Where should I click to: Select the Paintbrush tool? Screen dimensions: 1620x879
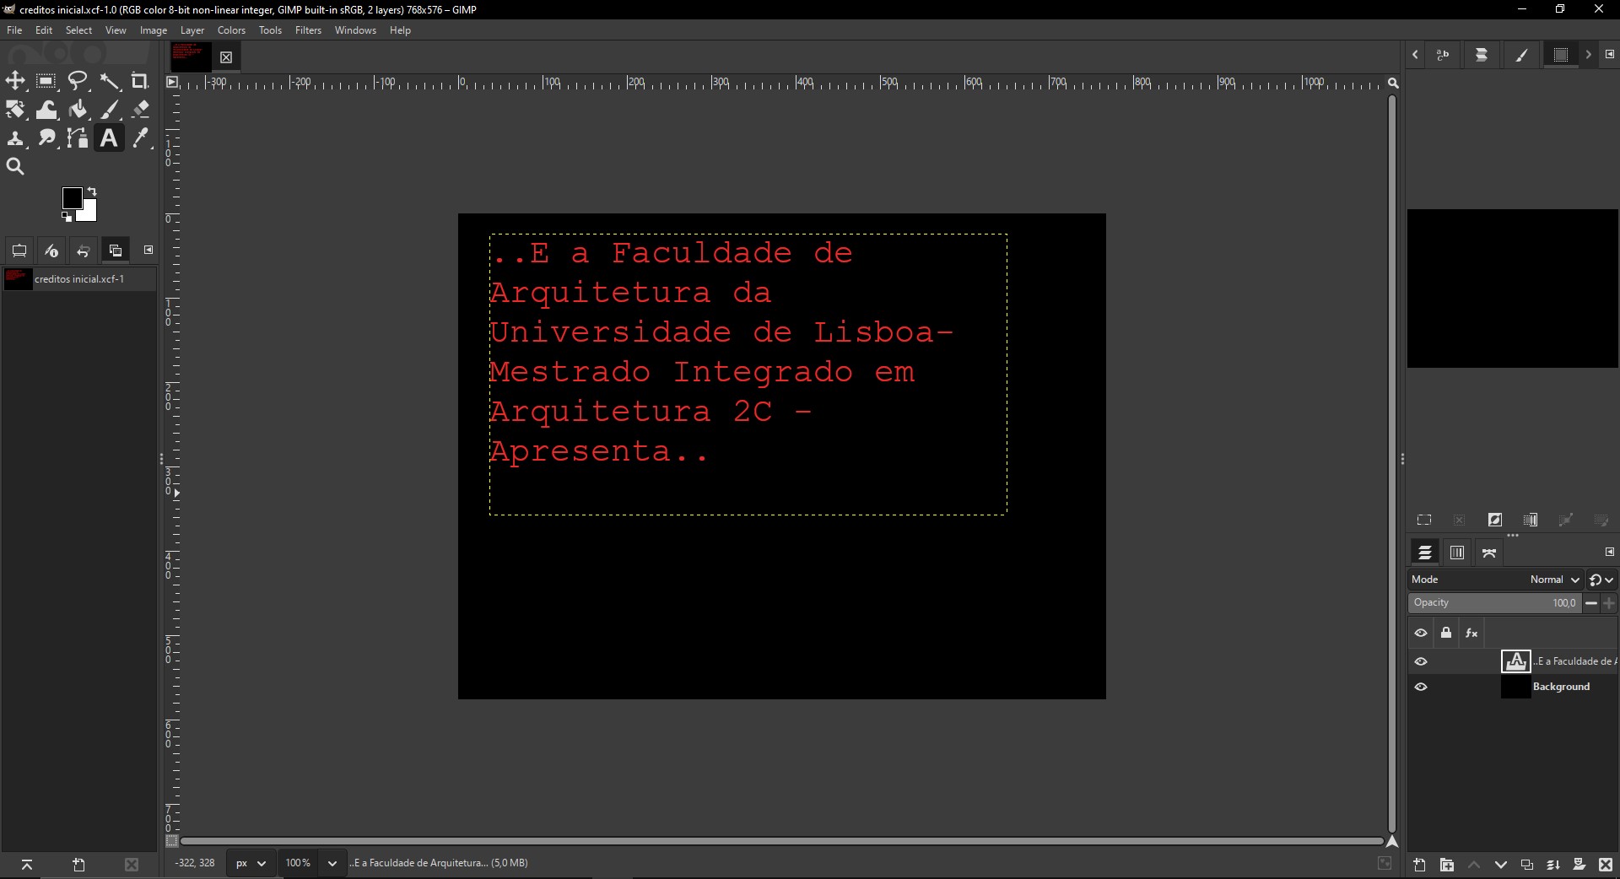click(110, 110)
